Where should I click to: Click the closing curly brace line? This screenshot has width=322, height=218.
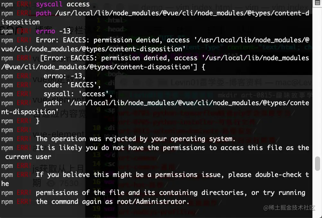(x=38, y=121)
